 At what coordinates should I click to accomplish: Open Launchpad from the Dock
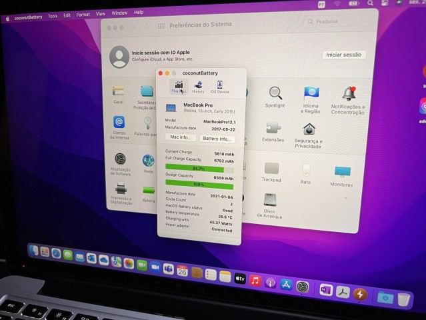point(45,252)
